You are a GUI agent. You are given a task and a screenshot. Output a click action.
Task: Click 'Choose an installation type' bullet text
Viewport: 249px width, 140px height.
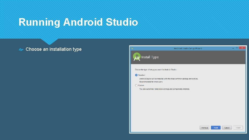(54, 49)
